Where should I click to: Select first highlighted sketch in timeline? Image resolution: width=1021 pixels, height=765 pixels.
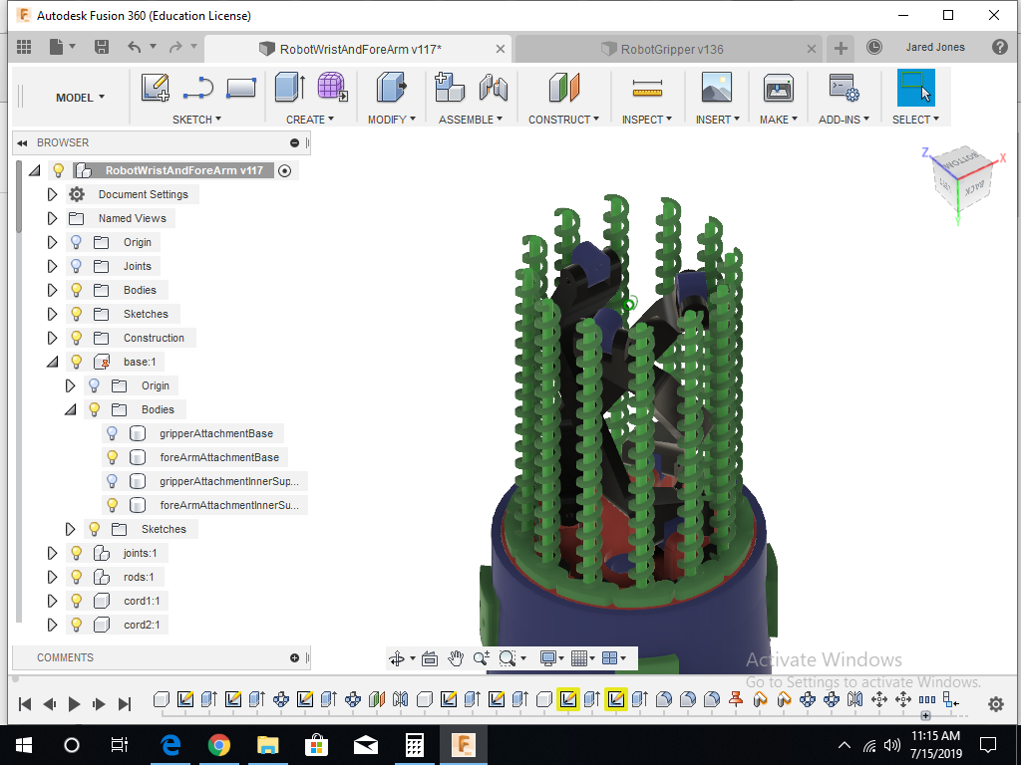point(567,700)
